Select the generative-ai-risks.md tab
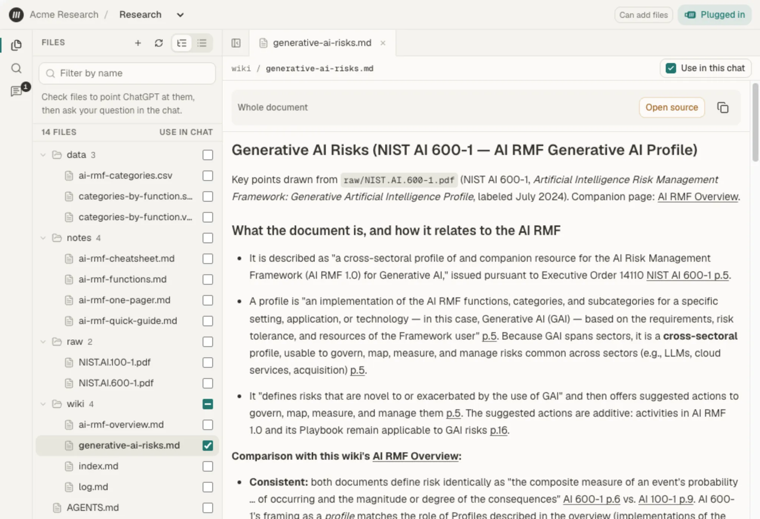This screenshot has height=519, width=760. 322,43
